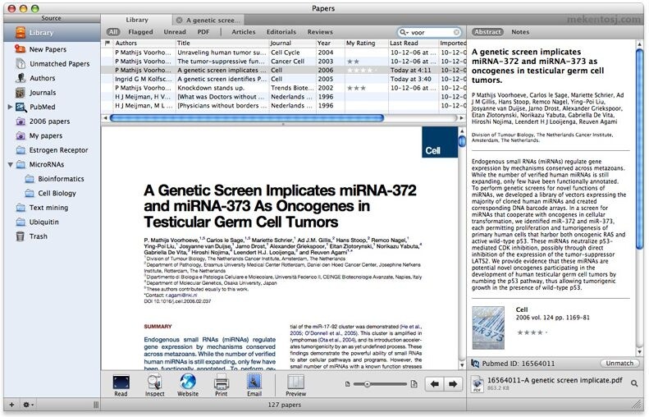649x417 pixels.
Task: Open the Read mode icon
Action: point(121,382)
